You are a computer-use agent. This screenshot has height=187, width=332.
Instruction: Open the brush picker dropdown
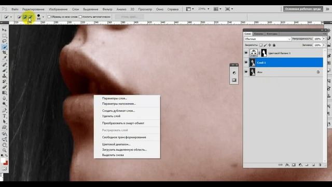click(x=43, y=17)
